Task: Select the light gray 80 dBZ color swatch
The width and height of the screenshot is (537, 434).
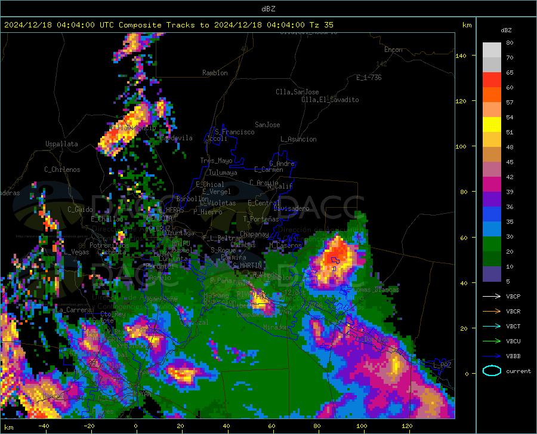Action: point(492,50)
